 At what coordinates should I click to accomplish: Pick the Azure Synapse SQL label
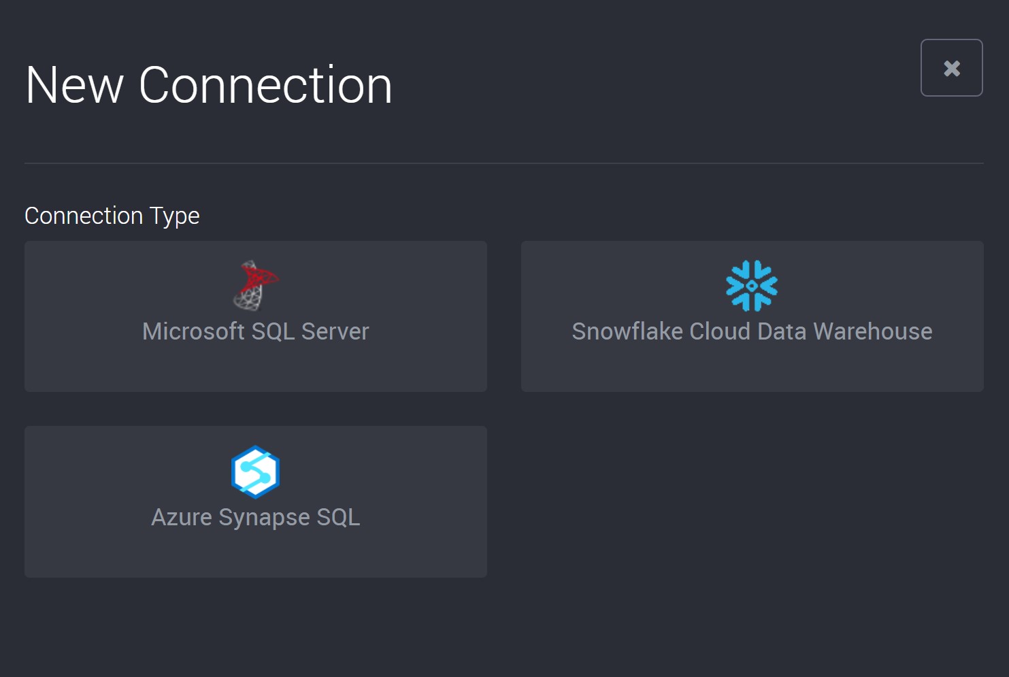(x=256, y=518)
